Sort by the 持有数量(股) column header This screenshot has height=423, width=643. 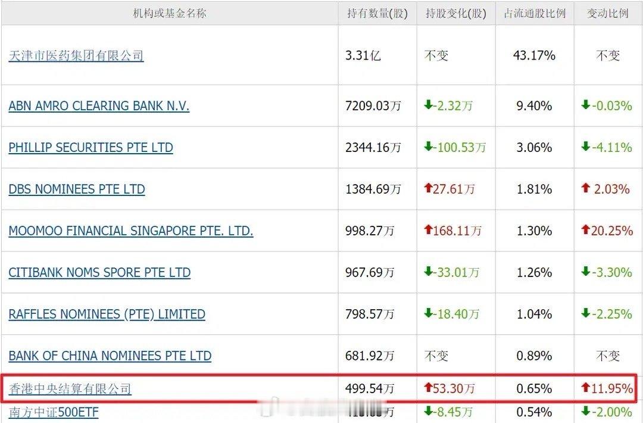point(376,13)
